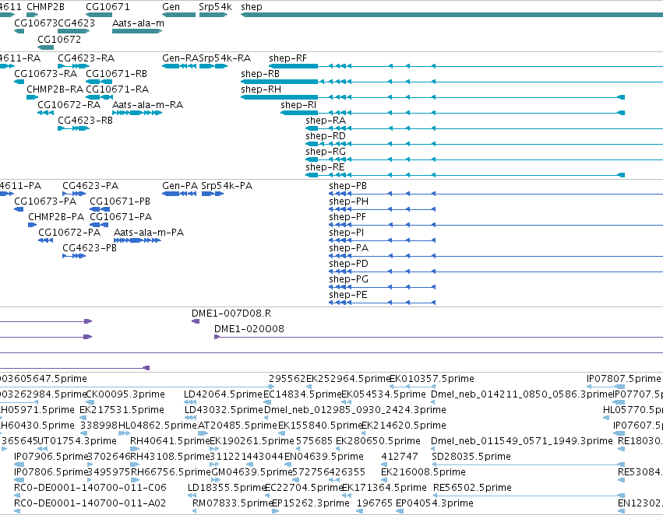Screen dimensions: 663x515
Task: Select transcript shep-RA
Action: 484,129
